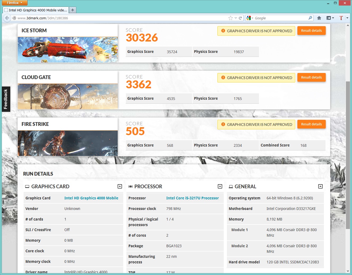Image resolution: width=352 pixels, height=275 pixels.
Task: Click the Cloud Gate benchmark thumbnail
Action: 68,97
